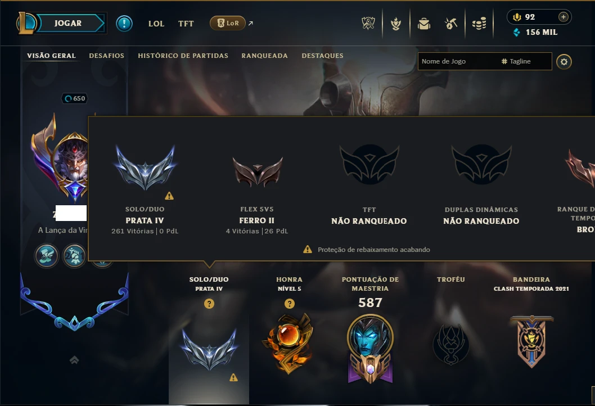Click the Nome de Jogo search field
595x406 pixels.
tap(457, 61)
